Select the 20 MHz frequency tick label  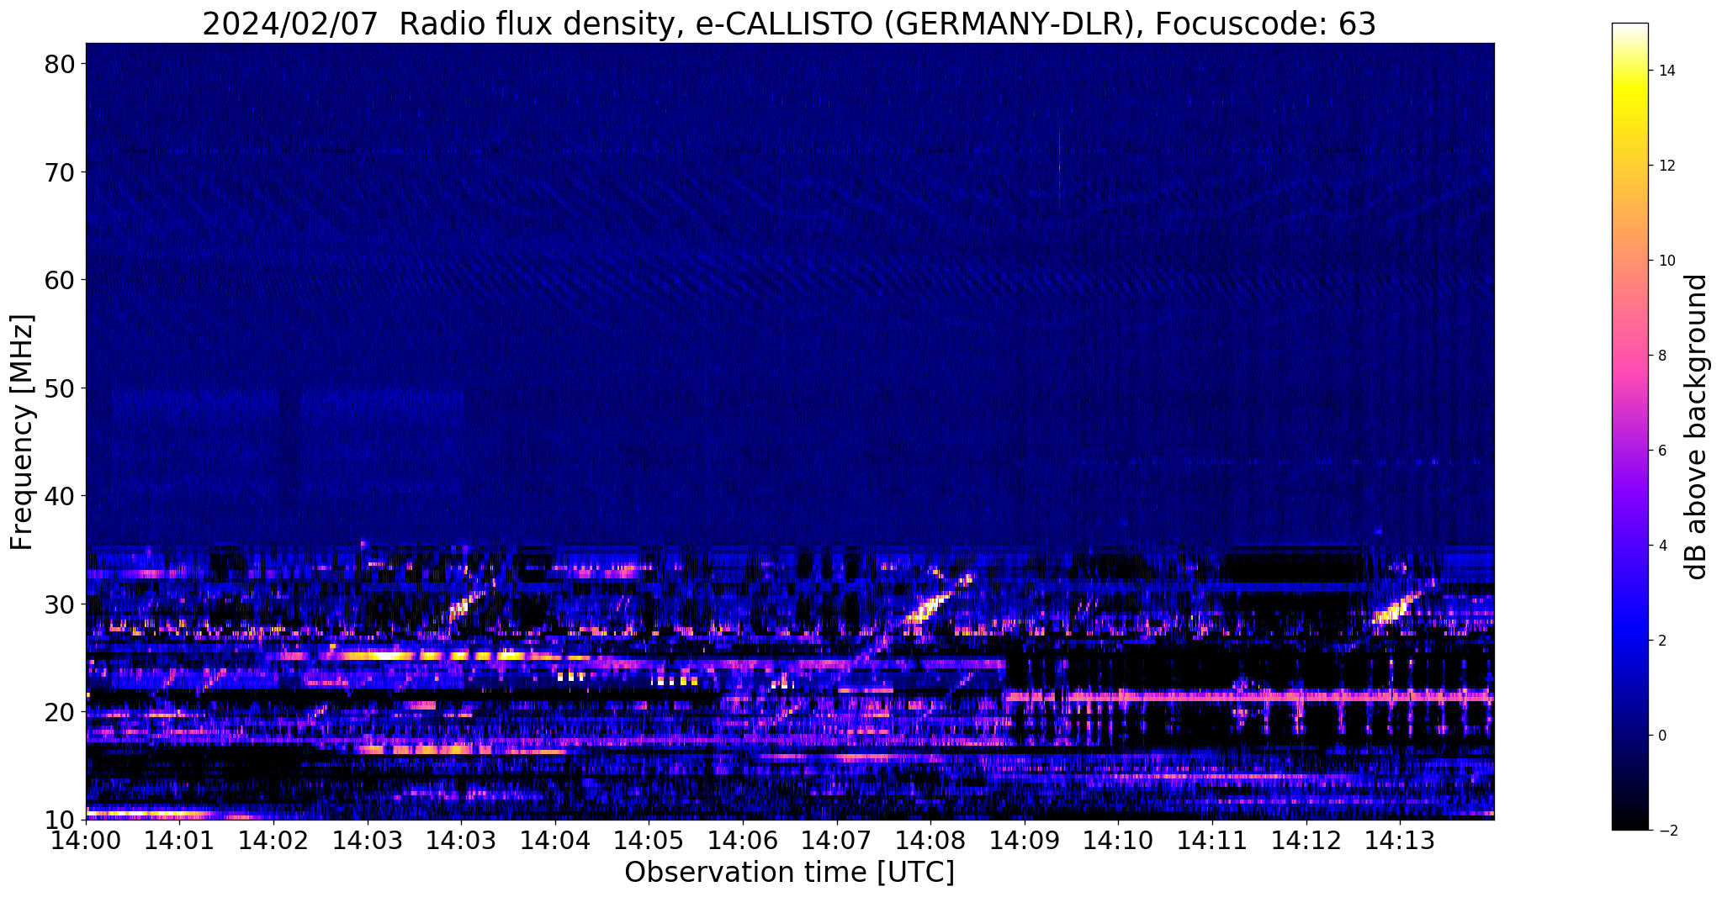[x=59, y=712]
